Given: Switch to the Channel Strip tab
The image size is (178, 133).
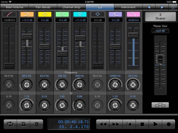Looking at the screenshot, I should click(x=71, y=7).
